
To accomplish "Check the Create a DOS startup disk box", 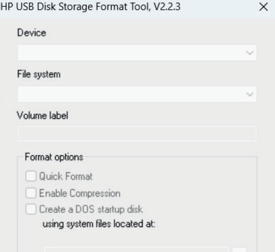I will [x=31, y=209].
